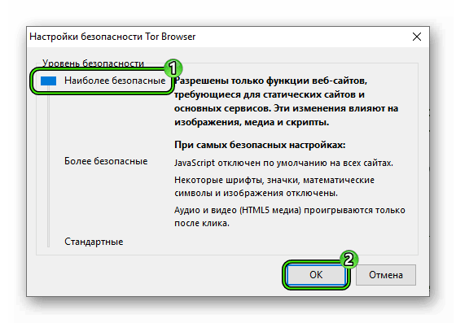This screenshot has width=456, height=323.
Task: Click the 'JavaScript отключен по умолчанию' line
Action: tap(283, 163)
